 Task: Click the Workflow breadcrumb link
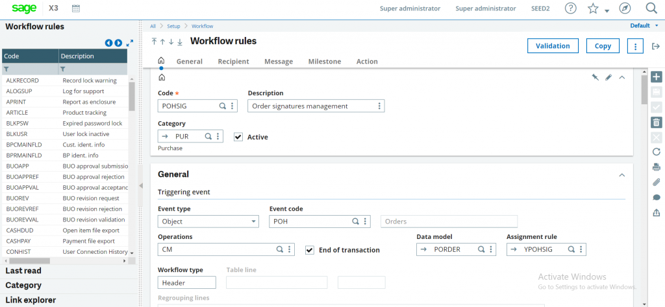click(203, 26)
